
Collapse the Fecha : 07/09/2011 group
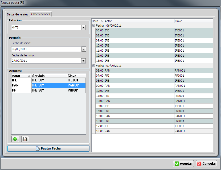[93, 66]
